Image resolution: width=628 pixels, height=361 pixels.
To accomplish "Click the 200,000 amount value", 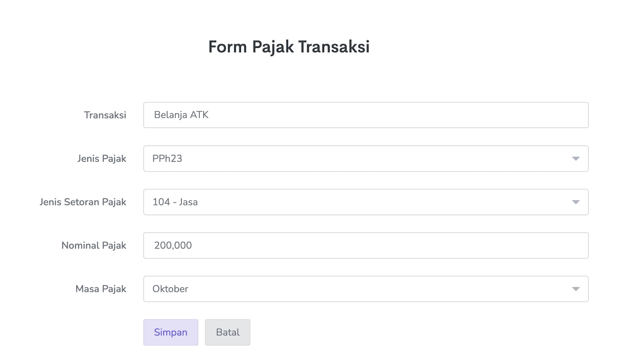I will 173,246.
